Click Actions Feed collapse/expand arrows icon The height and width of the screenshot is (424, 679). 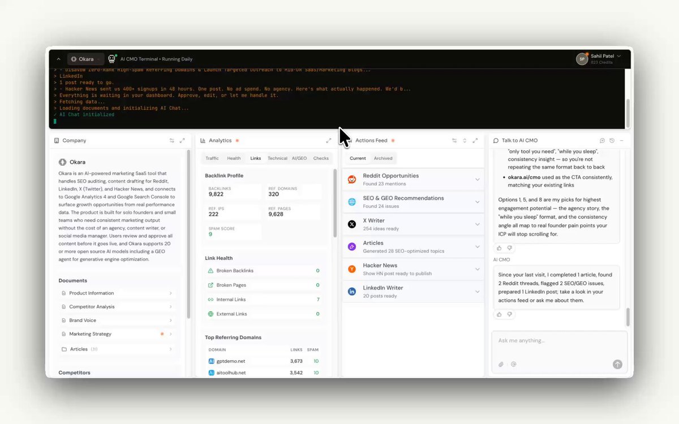[465, 140]
